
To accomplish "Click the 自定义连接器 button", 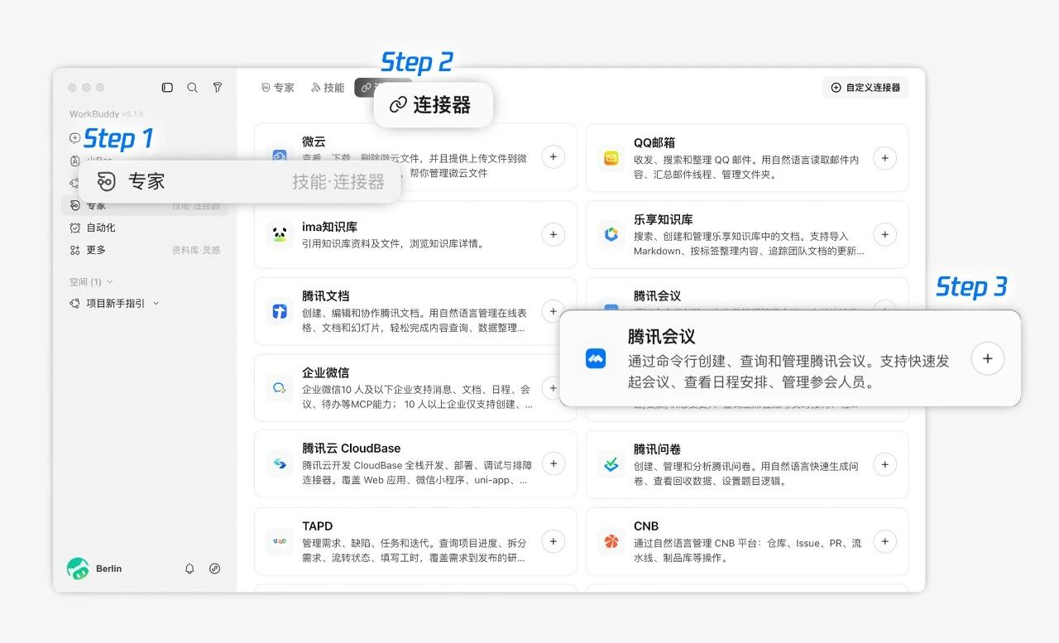I will coord(865,87).
